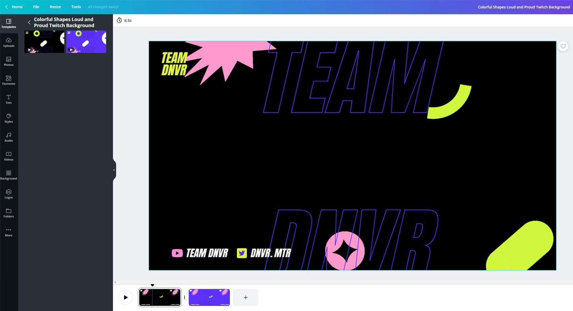This screenshot has height=311, width=573.
Task: Select the purple second page thumbnail
Action: tap(209, 297)
